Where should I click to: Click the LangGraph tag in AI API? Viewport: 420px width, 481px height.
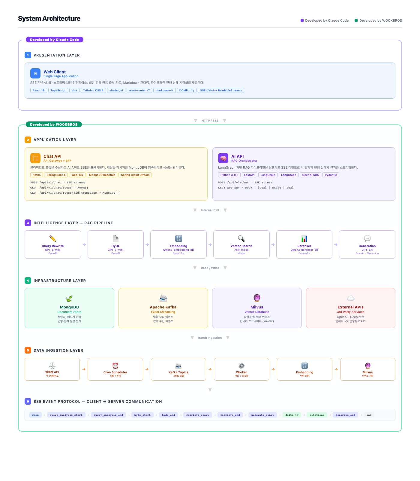289,175
